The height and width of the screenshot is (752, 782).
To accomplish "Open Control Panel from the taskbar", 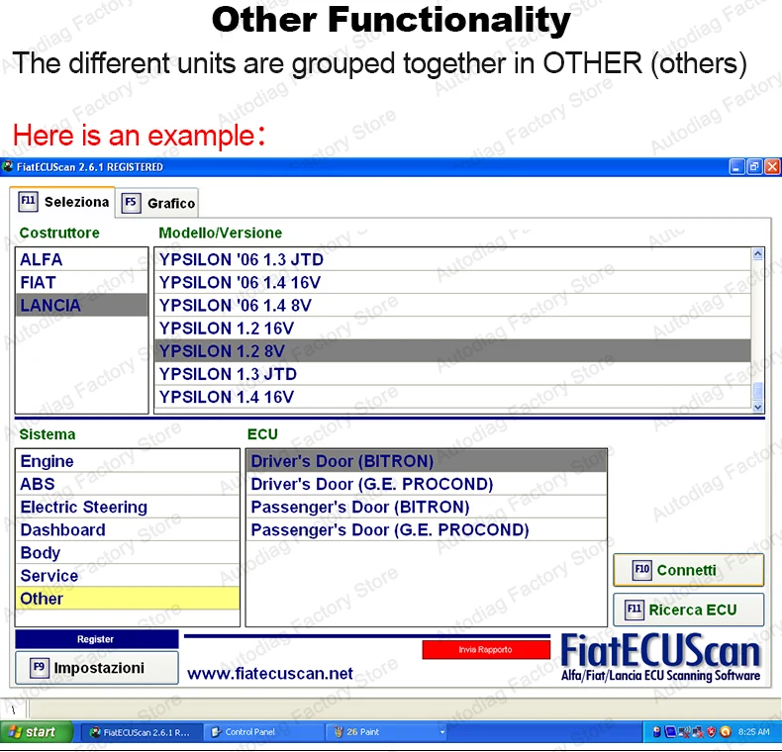I will tap(243, 732).
